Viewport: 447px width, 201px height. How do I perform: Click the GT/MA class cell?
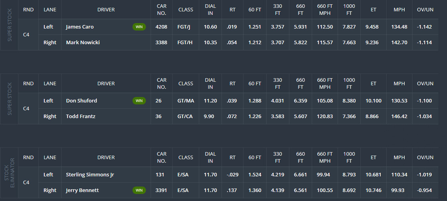point(185,101)
